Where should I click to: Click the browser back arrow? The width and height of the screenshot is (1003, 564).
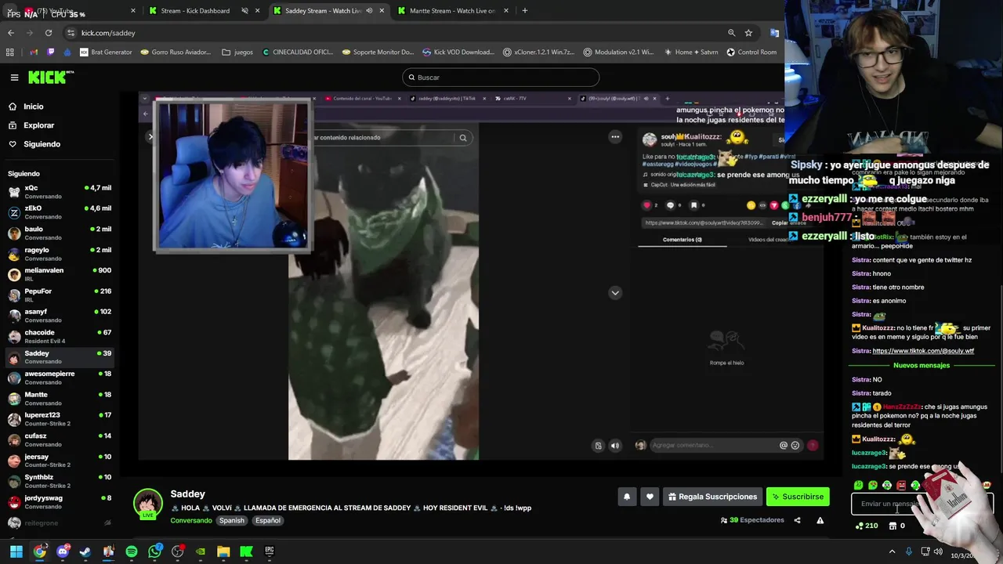click(11, 33)
